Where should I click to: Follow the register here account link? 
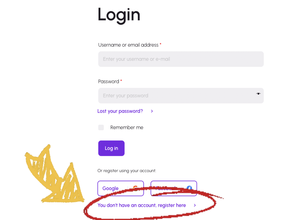142,205
